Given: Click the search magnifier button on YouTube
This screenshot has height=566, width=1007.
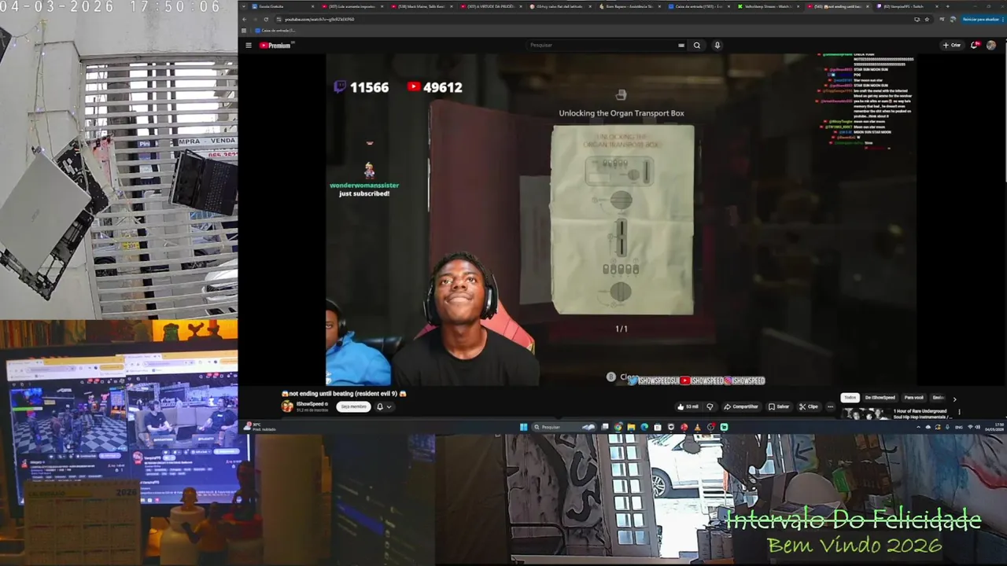Looking at the screenshot, I should (696, 46).
